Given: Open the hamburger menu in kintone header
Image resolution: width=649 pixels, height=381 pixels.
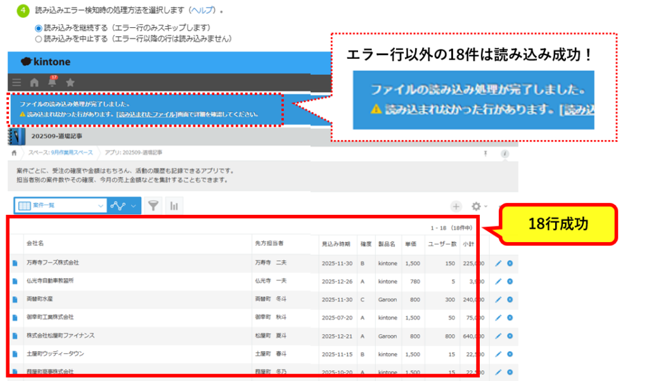Looking at the screenshot, I should (x=16, y=82).
